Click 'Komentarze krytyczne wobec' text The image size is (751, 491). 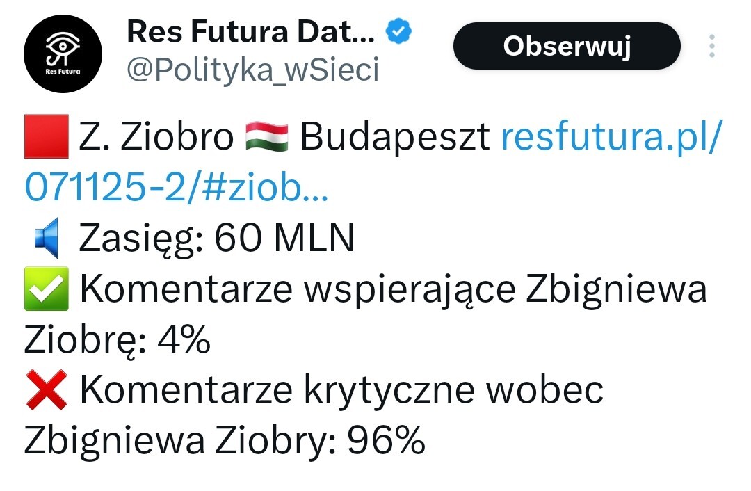click(x=341, y=391)
